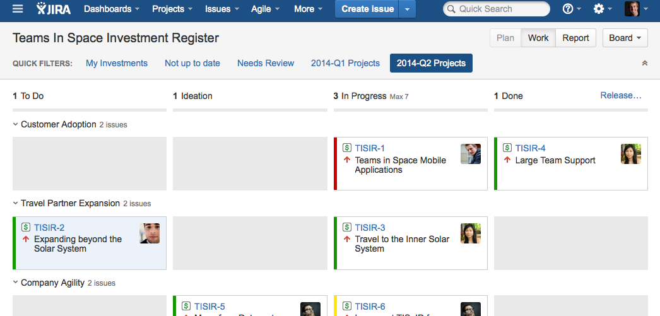660x316 pixels.
Task: Switch to Report mode
Action: (x=575, y=38)
